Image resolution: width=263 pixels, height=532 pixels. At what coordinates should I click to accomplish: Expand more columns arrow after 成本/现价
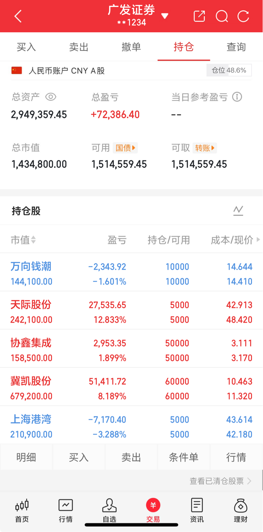258,240
